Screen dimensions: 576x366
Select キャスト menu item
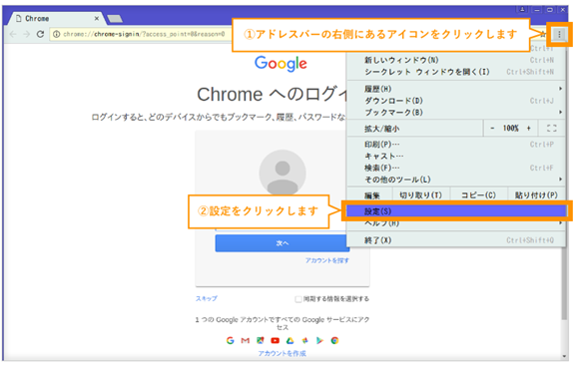click(x=455, y=156)
